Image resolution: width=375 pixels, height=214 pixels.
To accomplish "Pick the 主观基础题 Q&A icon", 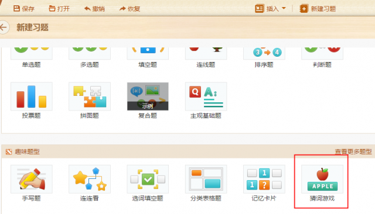I will point(206,96).
